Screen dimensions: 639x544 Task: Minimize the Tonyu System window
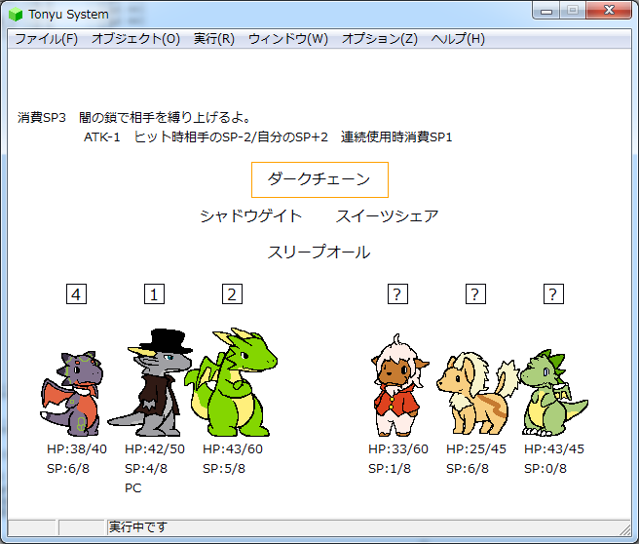click(546, 11)
